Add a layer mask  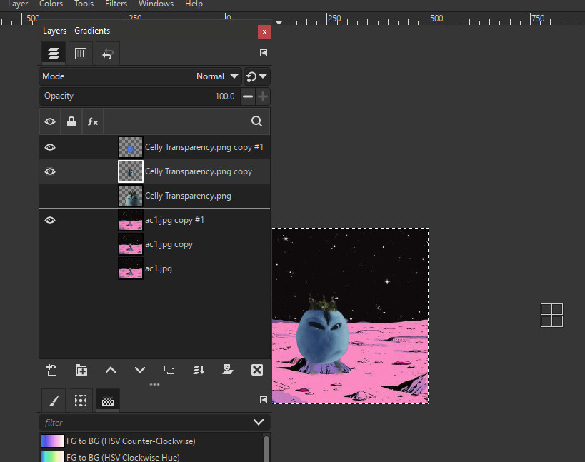point(228,370)
